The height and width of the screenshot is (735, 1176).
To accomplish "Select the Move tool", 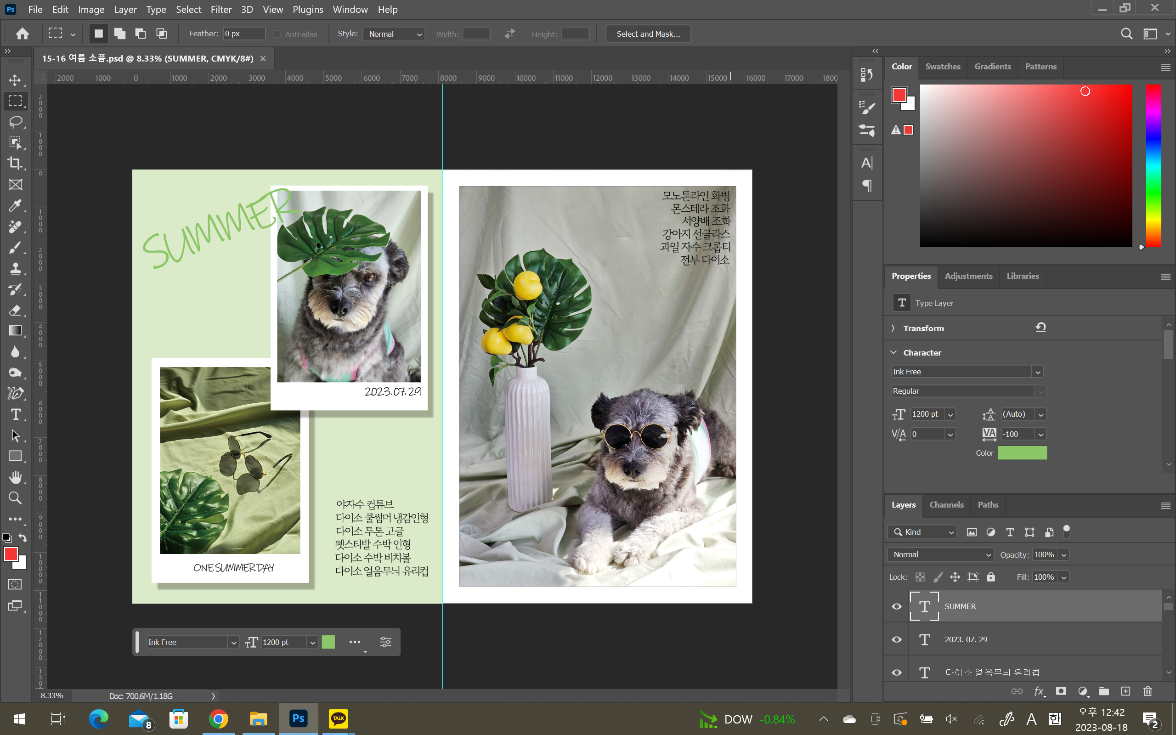I will [x=15, y=80].
